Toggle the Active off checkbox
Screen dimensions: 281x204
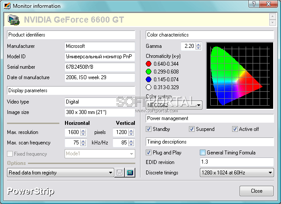(235, 129)
